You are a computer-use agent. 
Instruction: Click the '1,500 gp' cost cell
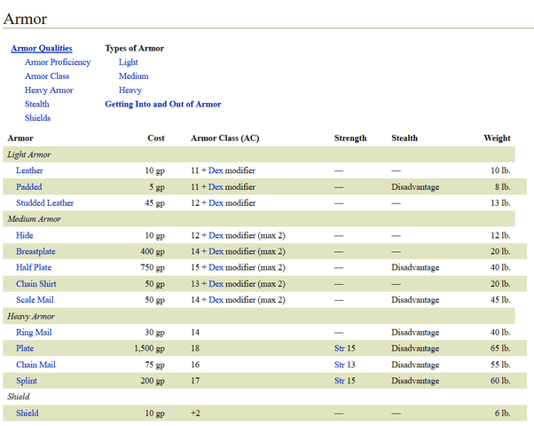[149, 348]
